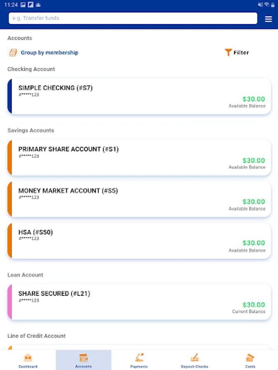Open the Payments icon

pyautogui.click(x=139, y=357)
